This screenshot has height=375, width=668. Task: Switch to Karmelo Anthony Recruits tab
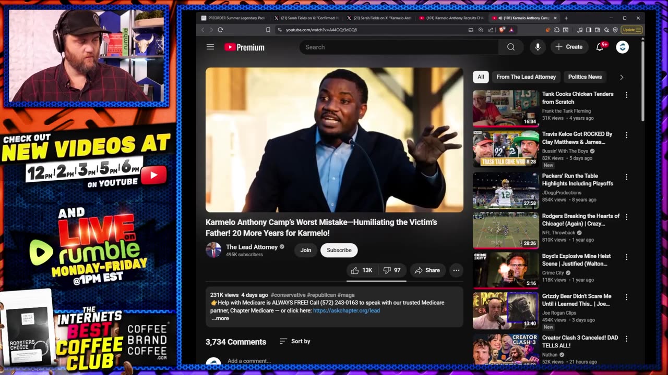452,18
